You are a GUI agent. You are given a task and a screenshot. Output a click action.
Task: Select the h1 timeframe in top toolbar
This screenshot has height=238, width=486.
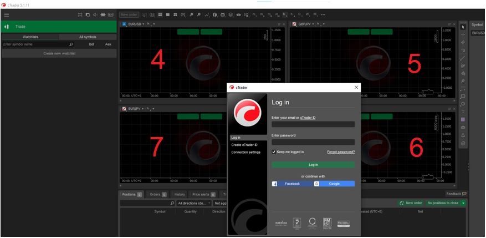(x=285, y=14)
